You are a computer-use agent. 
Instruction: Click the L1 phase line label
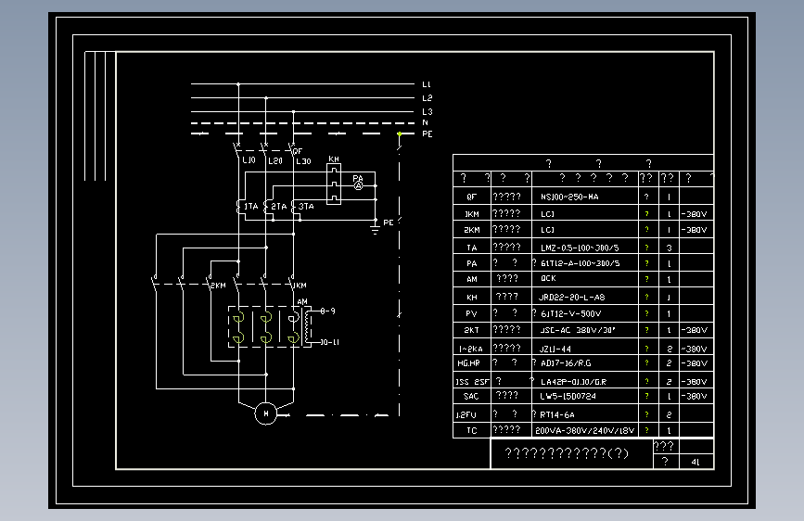coord(426,84)
